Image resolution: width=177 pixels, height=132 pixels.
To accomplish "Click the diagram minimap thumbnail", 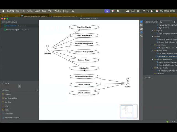I will click(129, 111).
